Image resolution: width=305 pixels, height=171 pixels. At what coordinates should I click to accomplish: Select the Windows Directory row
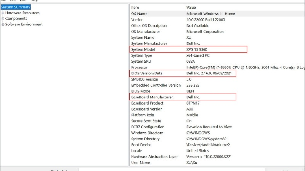217,133
